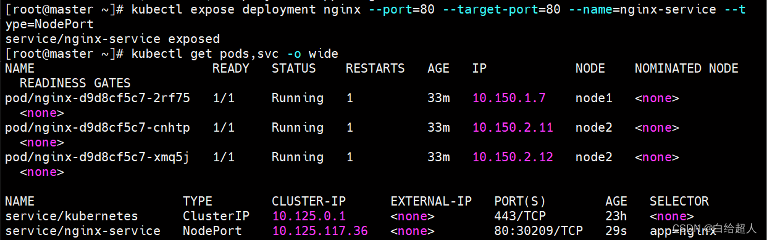The width and height of the screenshot is (767, 240).
Task: Click 'service/nginx-service exposed' output line
Action: click(x=112, y=39)
